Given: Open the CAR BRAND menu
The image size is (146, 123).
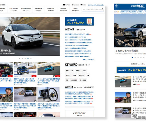Looking at the screenshot, I should coord(14,9).
